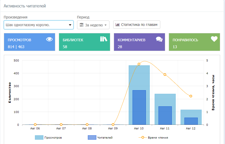The width and height of the screenshot is (225, 144).
Task: Select the Авг 10 reading time data point
Action: (x=139, y=64)
